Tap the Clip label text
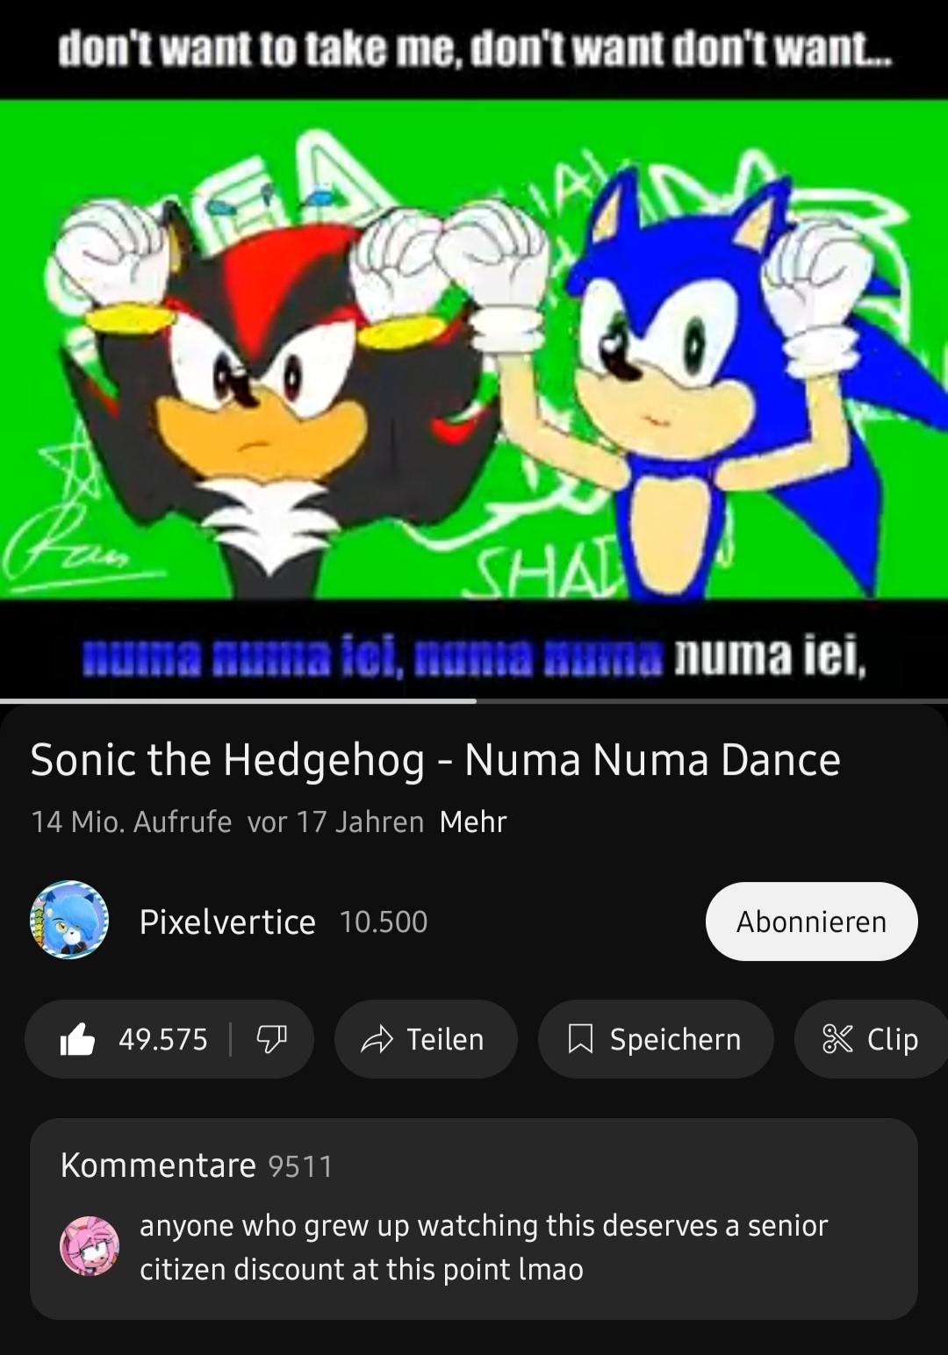 click(x=893, y=1040)
